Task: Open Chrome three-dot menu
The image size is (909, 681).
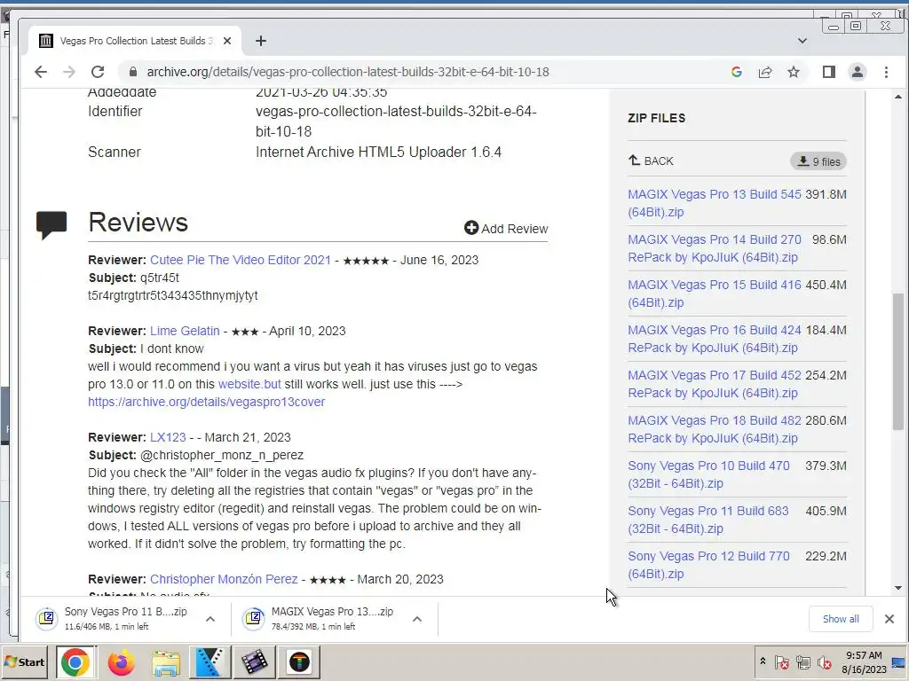Action: pos(886,72)
